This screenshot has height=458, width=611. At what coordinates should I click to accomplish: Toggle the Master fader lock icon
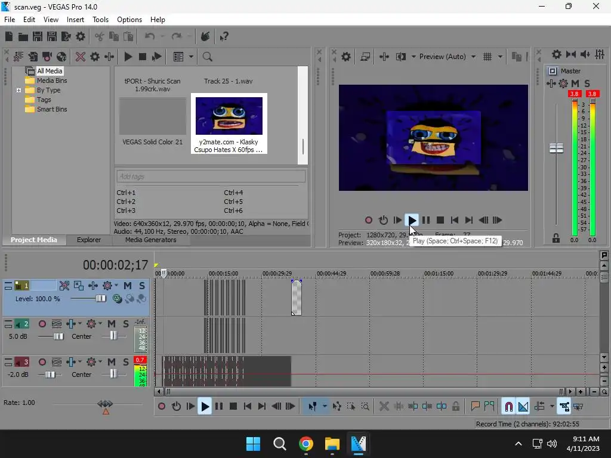point(556,238)
